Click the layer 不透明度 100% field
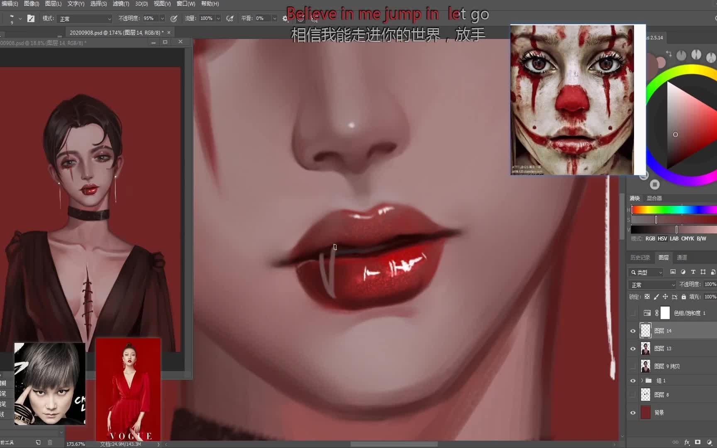The height and width of the screenshot is (448, 717). (710, 284)
